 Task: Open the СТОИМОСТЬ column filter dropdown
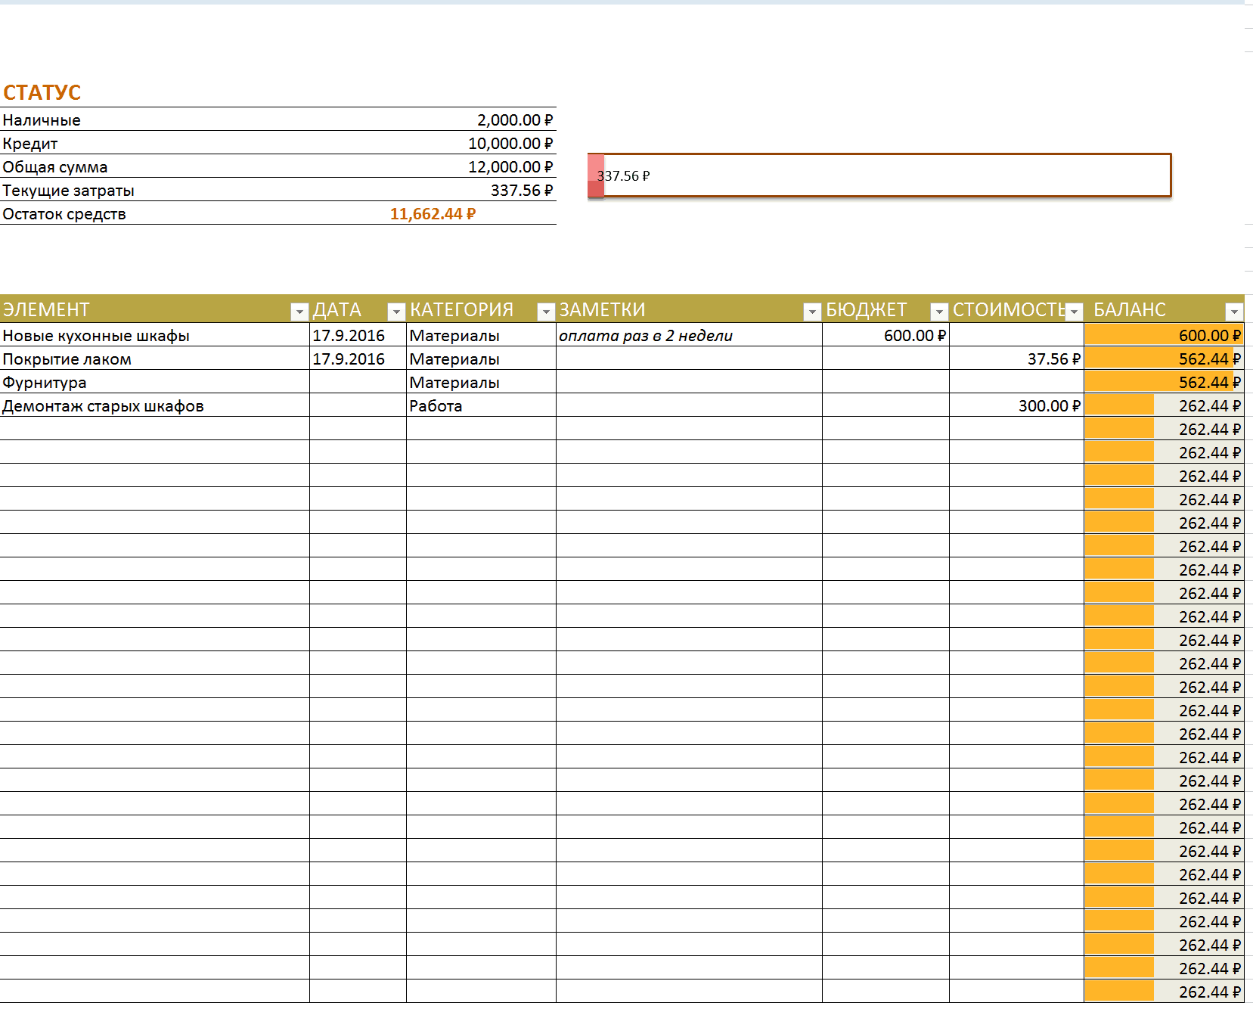pos(1074,312)
